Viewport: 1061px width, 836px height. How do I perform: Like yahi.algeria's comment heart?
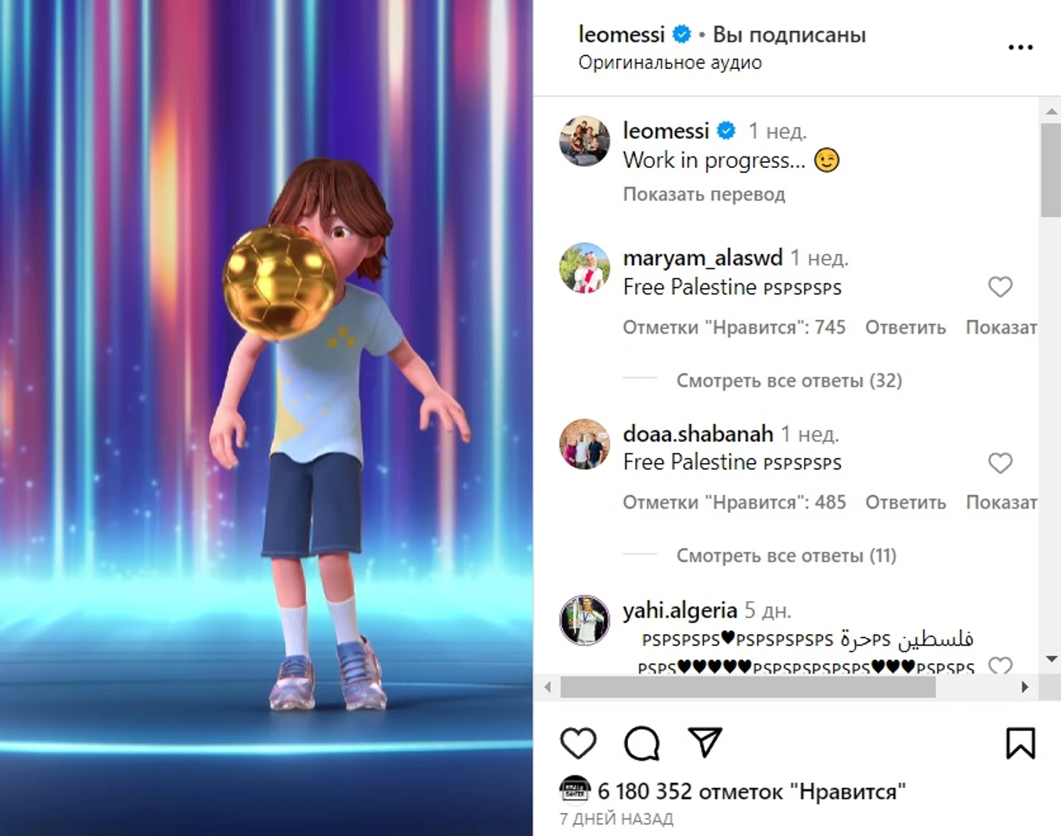[1000, 664]
